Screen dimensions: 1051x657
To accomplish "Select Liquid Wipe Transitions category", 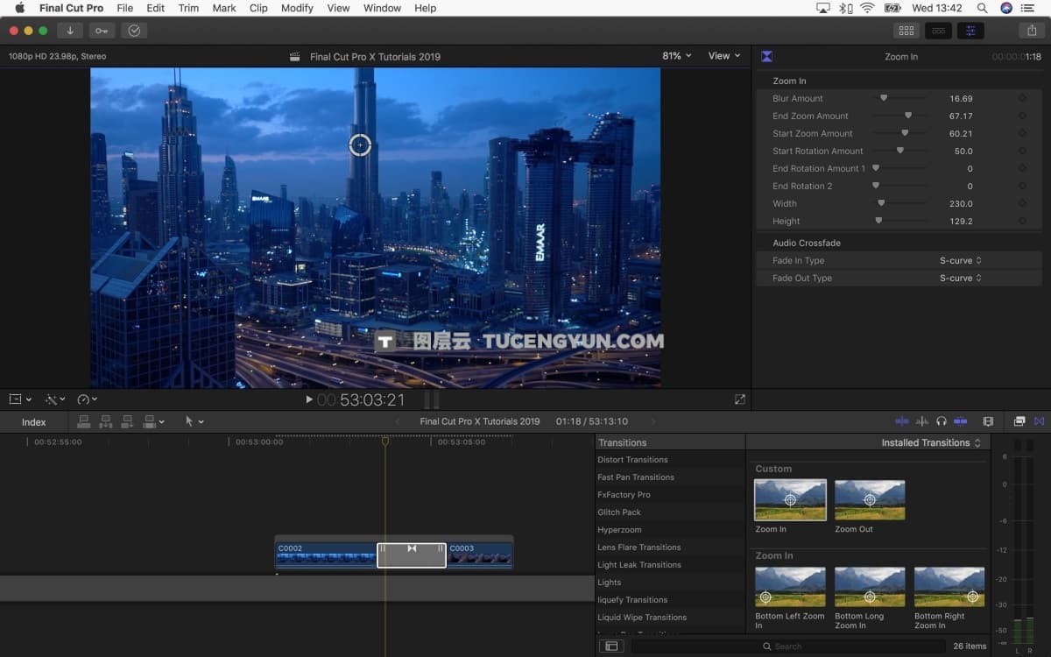I will coord(642,618).
